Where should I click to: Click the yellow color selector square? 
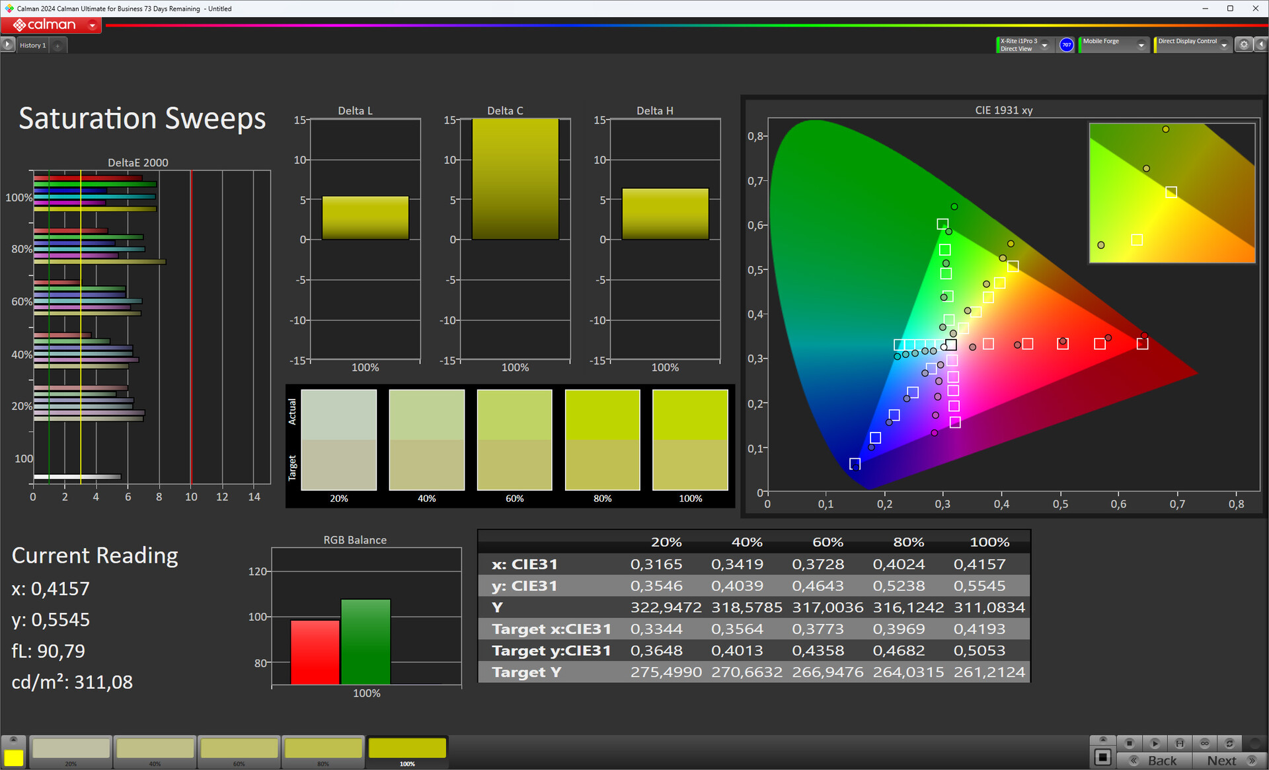13,757
